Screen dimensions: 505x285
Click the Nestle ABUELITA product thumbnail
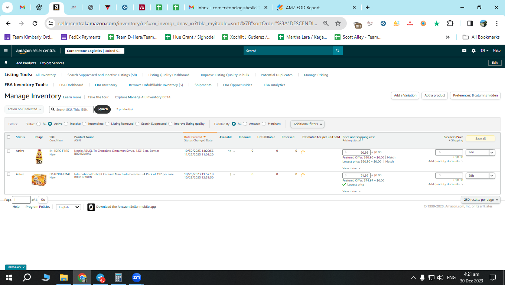39,157
